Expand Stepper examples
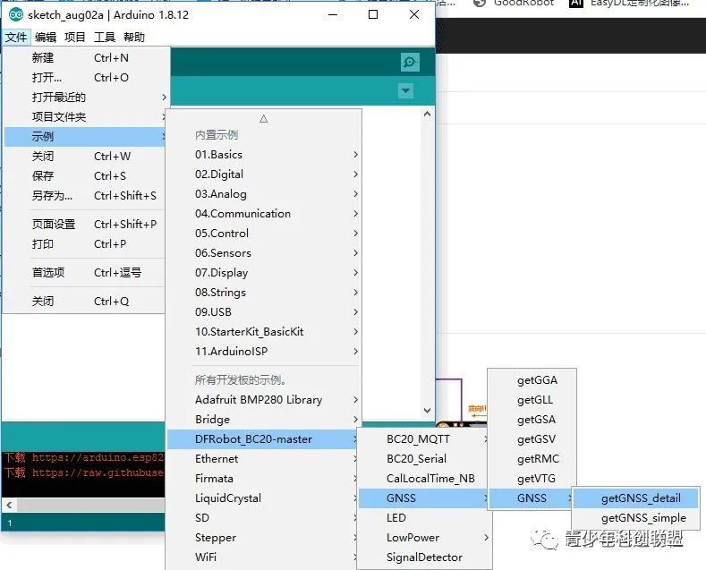This screenshot has height=570, width=706. click(264, 538)
